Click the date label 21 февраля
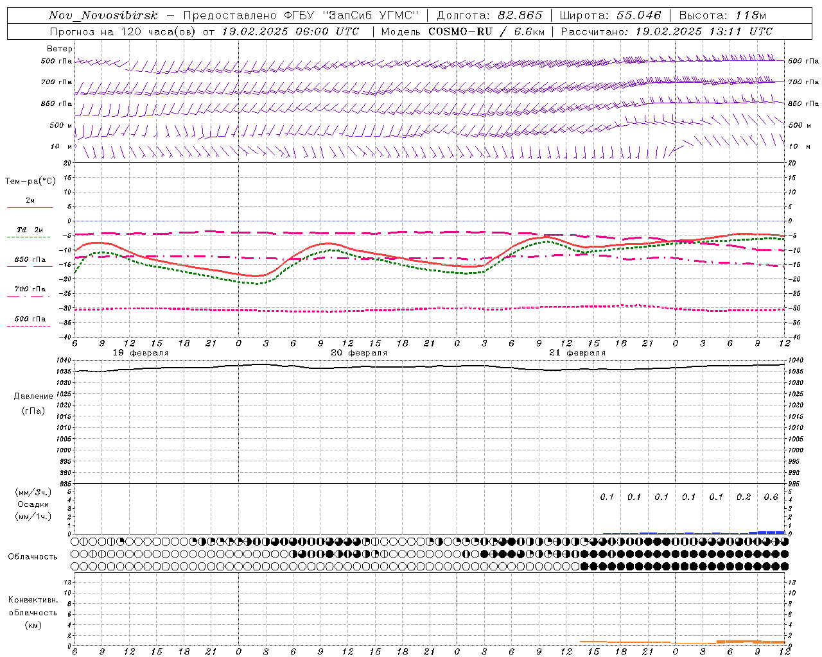 click(577, 353)
